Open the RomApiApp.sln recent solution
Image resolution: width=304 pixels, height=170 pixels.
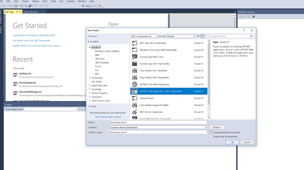coord(27,83)
